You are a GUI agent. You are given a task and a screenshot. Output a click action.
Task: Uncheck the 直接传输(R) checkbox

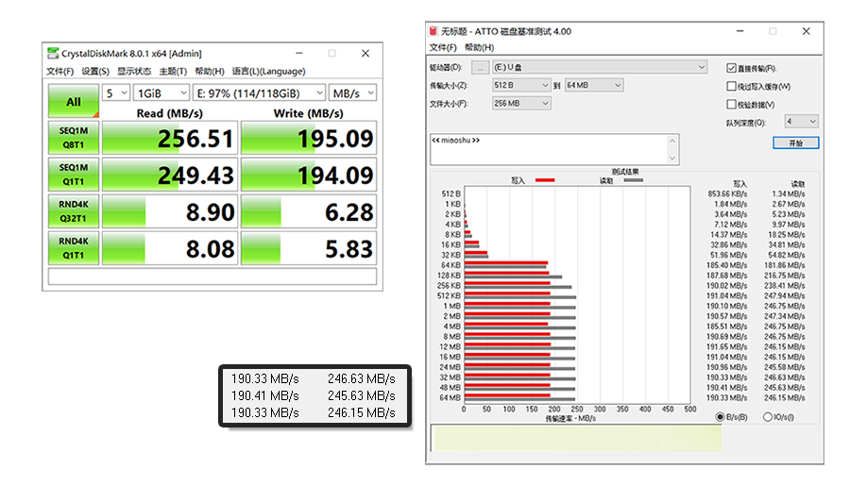(x=732, y=68)
